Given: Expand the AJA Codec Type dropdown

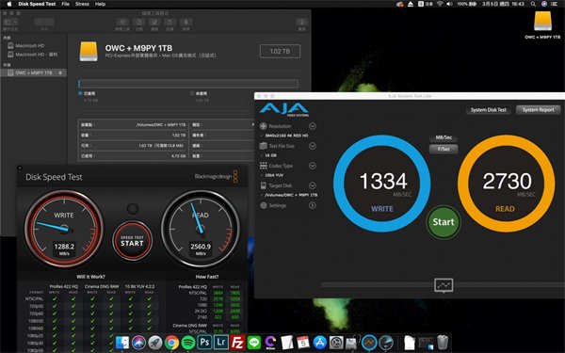Looking at the screenshot, I should click(x=313, y=166).
